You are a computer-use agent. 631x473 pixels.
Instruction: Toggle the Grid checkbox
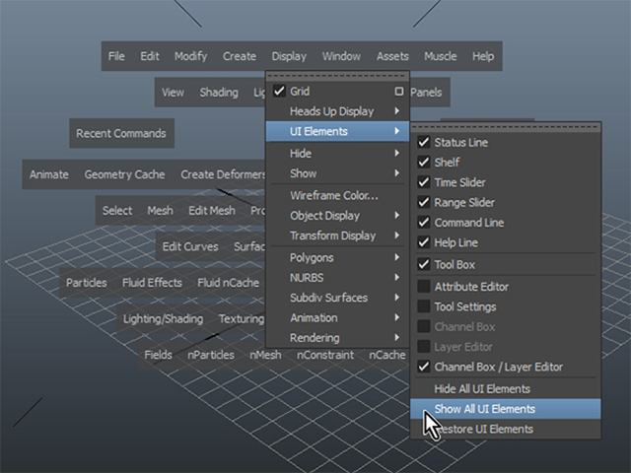coord(279,91)
